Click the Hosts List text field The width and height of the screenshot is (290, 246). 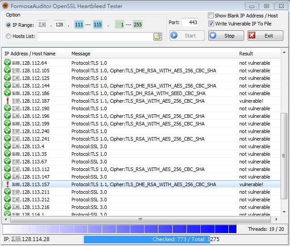tap(95, 37)
